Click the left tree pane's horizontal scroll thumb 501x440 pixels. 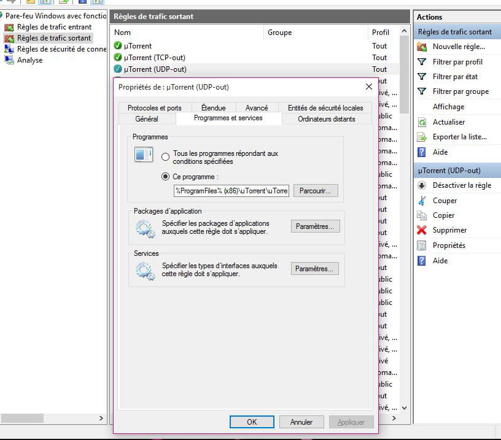[x=22, y=419]
